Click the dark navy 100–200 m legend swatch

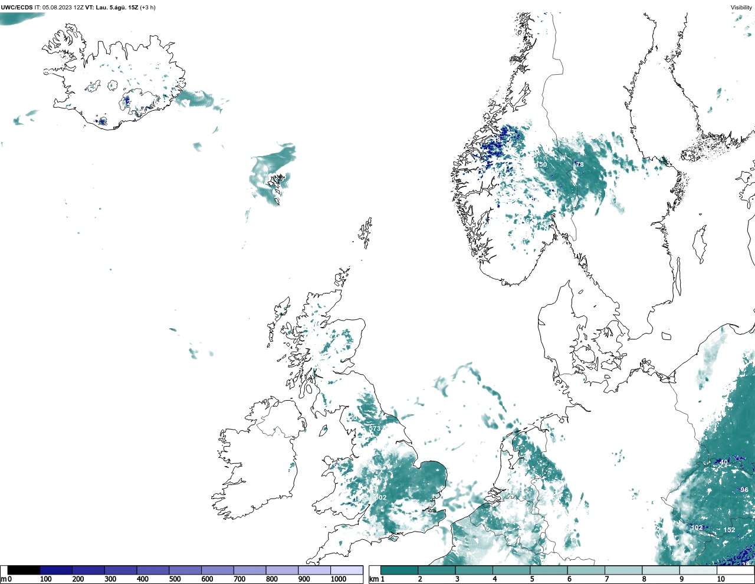(56, 570)
